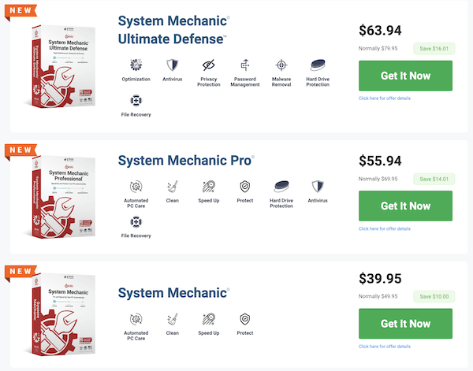Click the Password Management icon

pos(245,65)
